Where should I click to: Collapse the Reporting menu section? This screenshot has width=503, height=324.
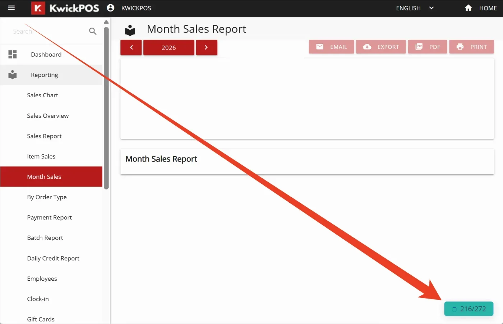[51, 75]
